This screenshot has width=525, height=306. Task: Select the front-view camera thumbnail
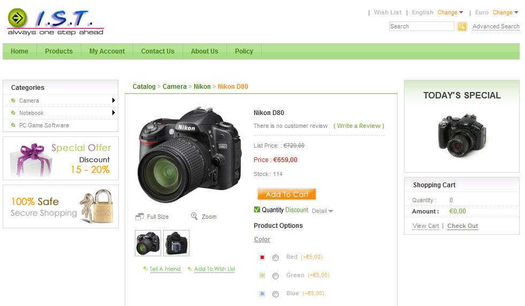pos(148,243)
